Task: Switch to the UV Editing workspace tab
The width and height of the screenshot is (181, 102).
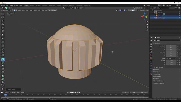Action: point(45,6)
